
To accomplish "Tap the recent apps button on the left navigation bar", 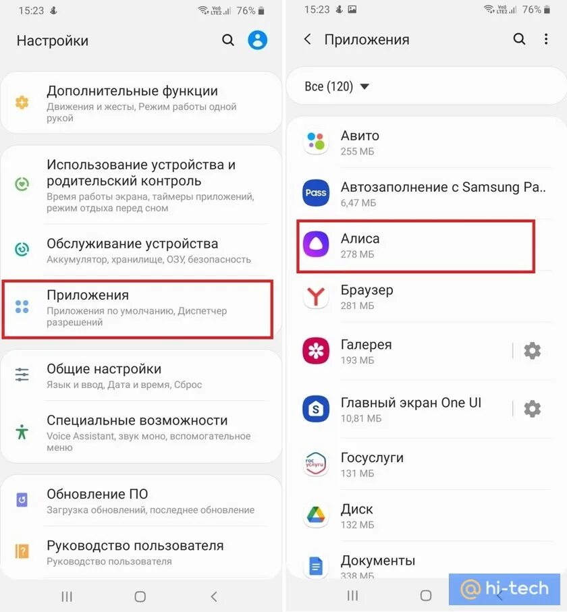I will (x=67, y=596).
